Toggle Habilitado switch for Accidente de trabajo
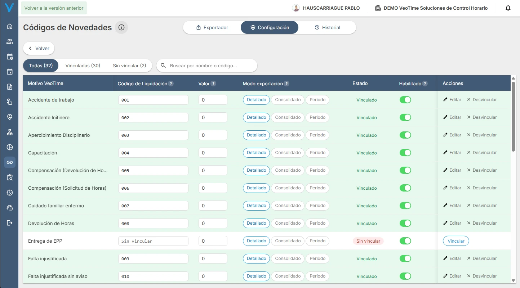 (405, 100)
